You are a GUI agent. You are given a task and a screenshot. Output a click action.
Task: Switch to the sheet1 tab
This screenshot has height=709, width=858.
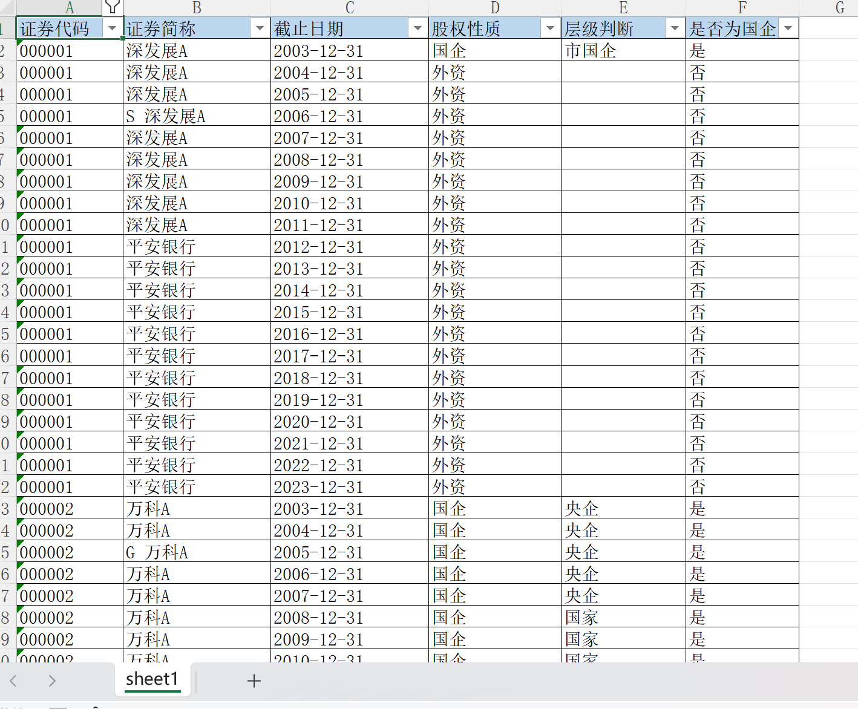pyautogui.click(x=152, y=679)
